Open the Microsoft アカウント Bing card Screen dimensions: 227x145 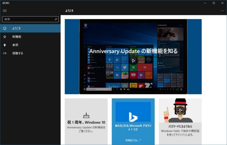133,122
